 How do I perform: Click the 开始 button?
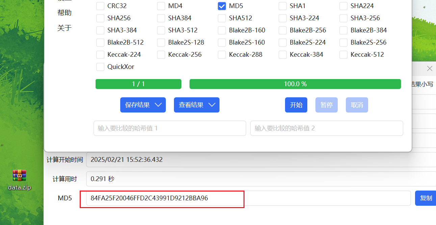pos(296,105)
